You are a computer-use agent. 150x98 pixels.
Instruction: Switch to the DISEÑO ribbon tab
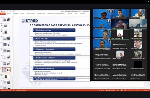(22, 14)
